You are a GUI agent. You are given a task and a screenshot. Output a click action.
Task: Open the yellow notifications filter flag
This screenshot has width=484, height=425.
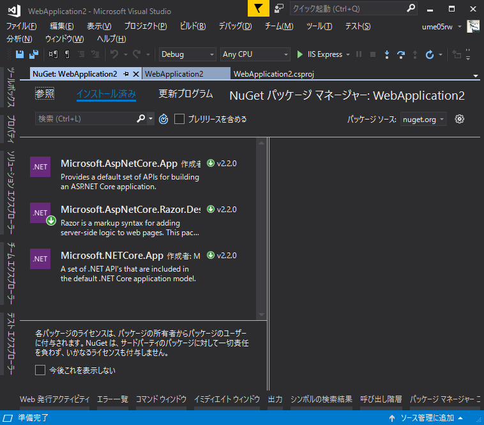259,8
